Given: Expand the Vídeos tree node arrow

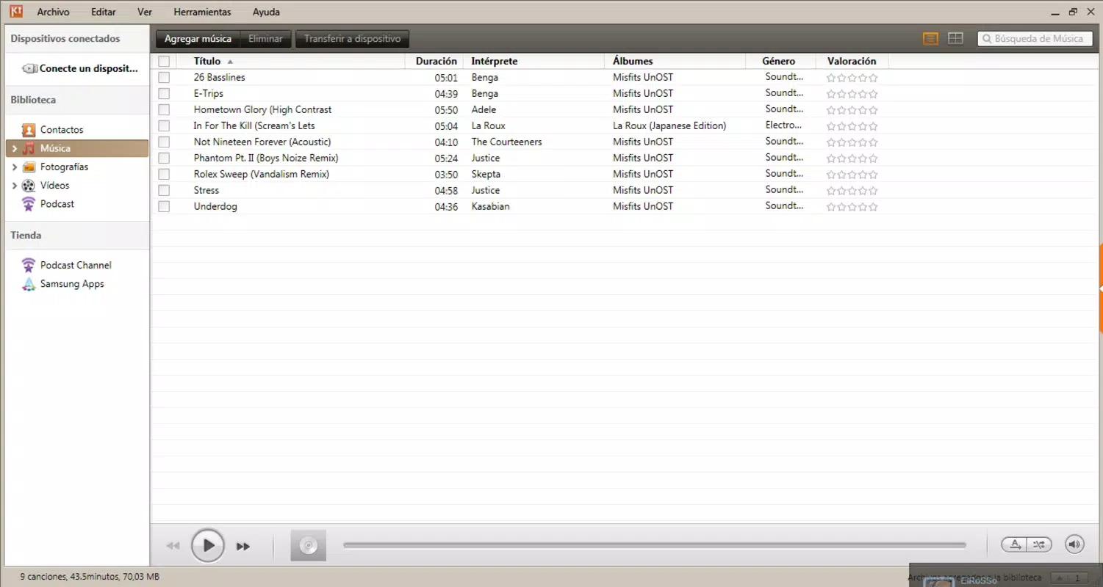Looking at the screenshot, I should click(14, 186).
